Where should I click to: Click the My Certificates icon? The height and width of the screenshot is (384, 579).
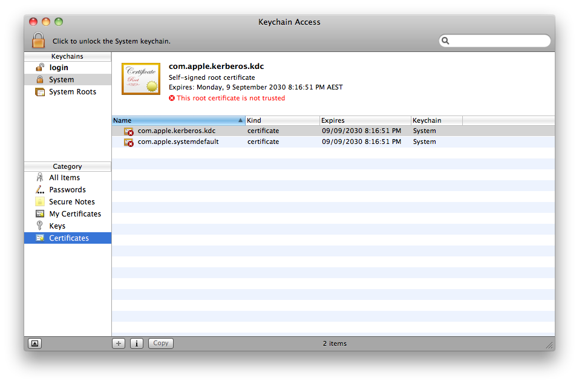click(x=40, y=214)
